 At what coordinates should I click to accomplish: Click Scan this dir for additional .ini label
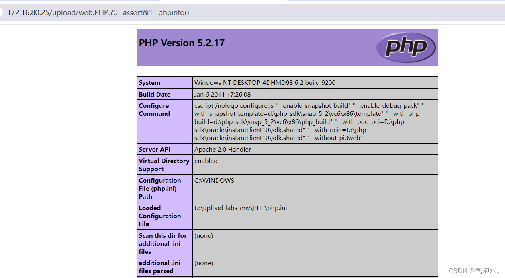pos(163,243)
